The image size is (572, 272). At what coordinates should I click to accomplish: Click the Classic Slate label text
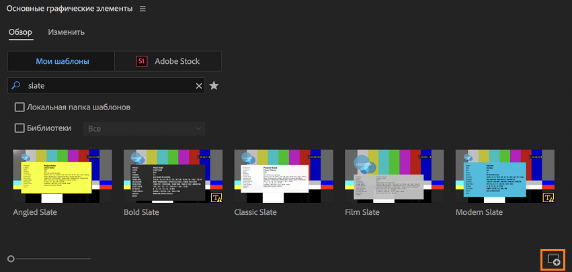click(255, 212)
